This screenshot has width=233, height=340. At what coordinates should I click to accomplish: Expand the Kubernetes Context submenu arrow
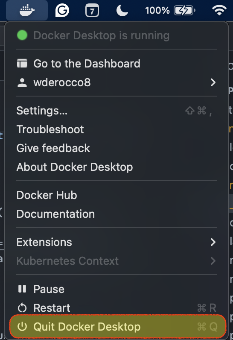coord(213,261)
